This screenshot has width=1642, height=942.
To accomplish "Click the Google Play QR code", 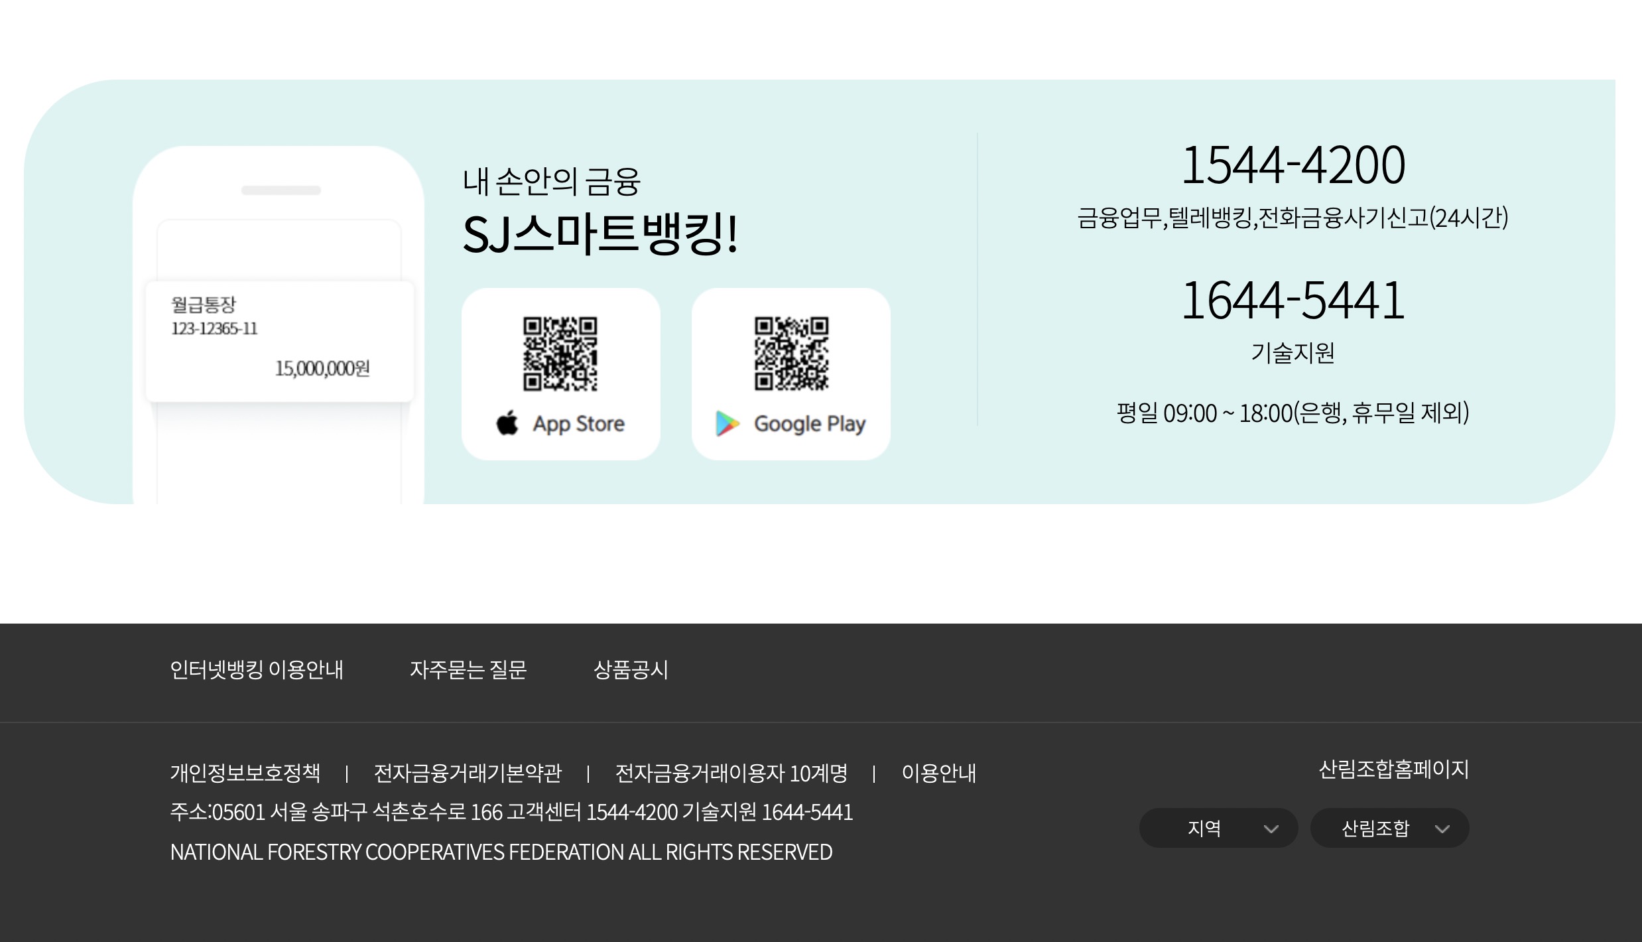I will click(x=791, y=354).
